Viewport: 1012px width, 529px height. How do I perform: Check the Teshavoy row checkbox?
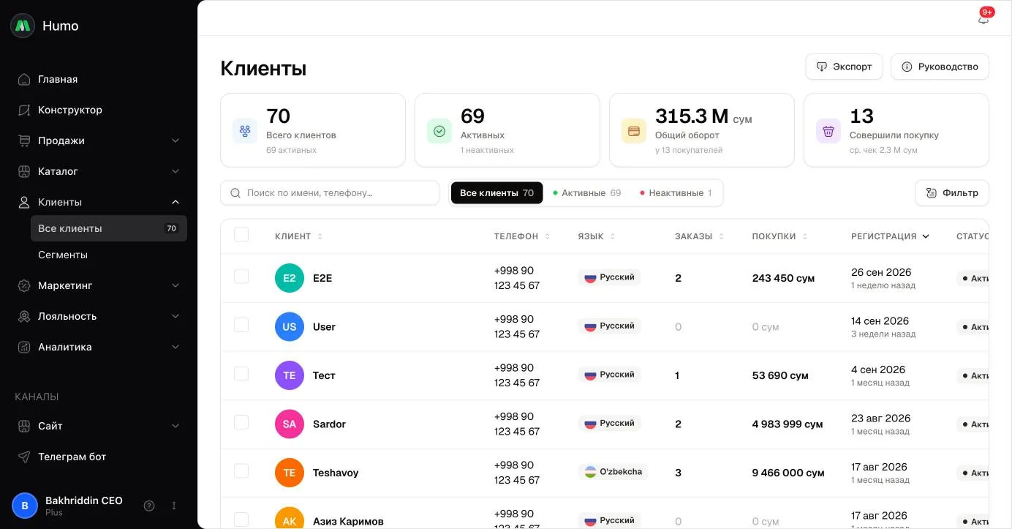click(x=241, y=471)
